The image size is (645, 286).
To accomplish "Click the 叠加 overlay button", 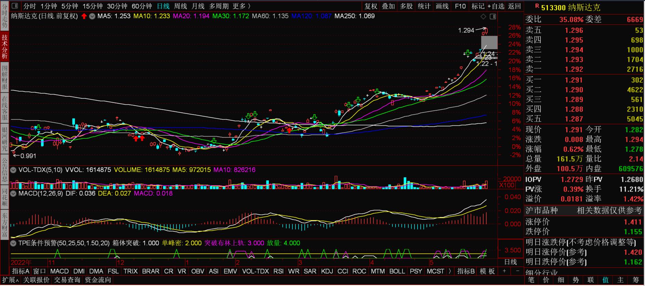I will [x=389, y=6].
